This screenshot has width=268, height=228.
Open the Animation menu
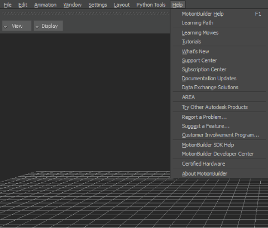(45, 5)
